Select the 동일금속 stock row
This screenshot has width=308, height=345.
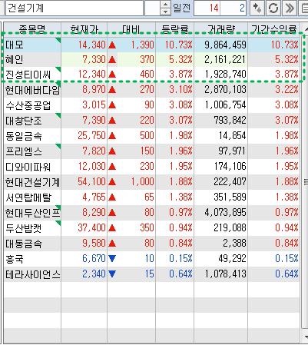tap(152, 136)
